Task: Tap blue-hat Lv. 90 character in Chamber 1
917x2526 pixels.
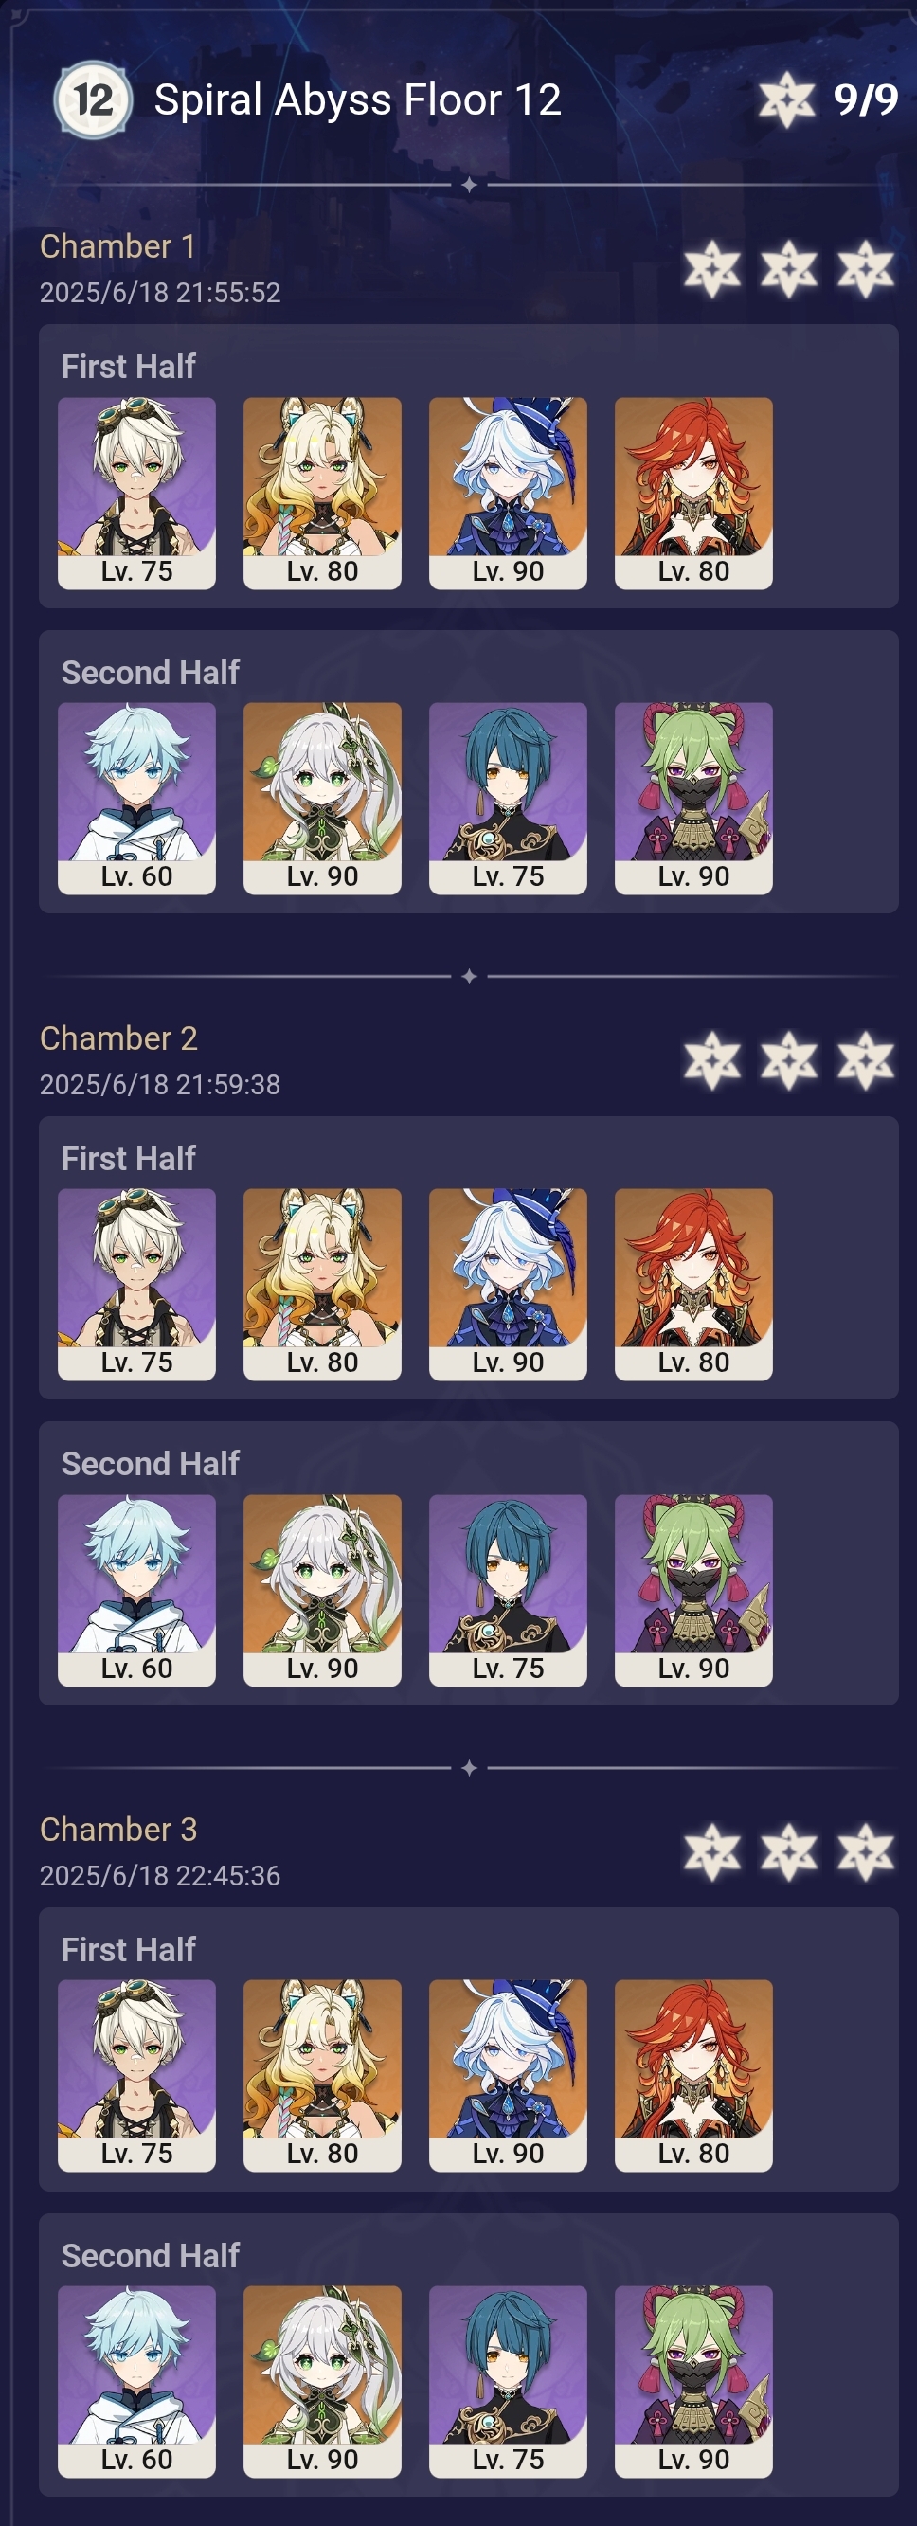Action: pyautogui.click(x=508, y=494)
